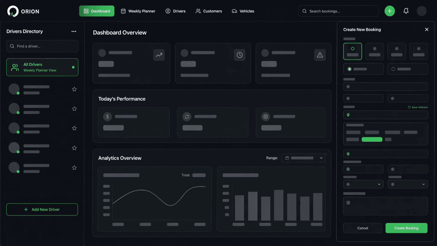Select the checked green radio option

[x=364, y=69]
